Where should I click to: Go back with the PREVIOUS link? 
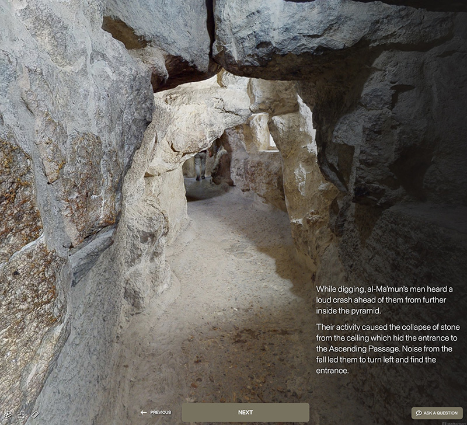156,413
